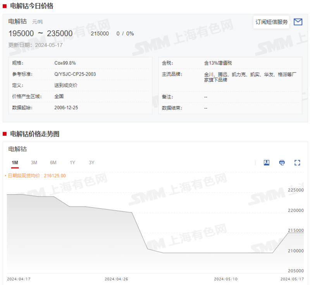Click the 订阅短信服务 button

(x=271, y=22)
